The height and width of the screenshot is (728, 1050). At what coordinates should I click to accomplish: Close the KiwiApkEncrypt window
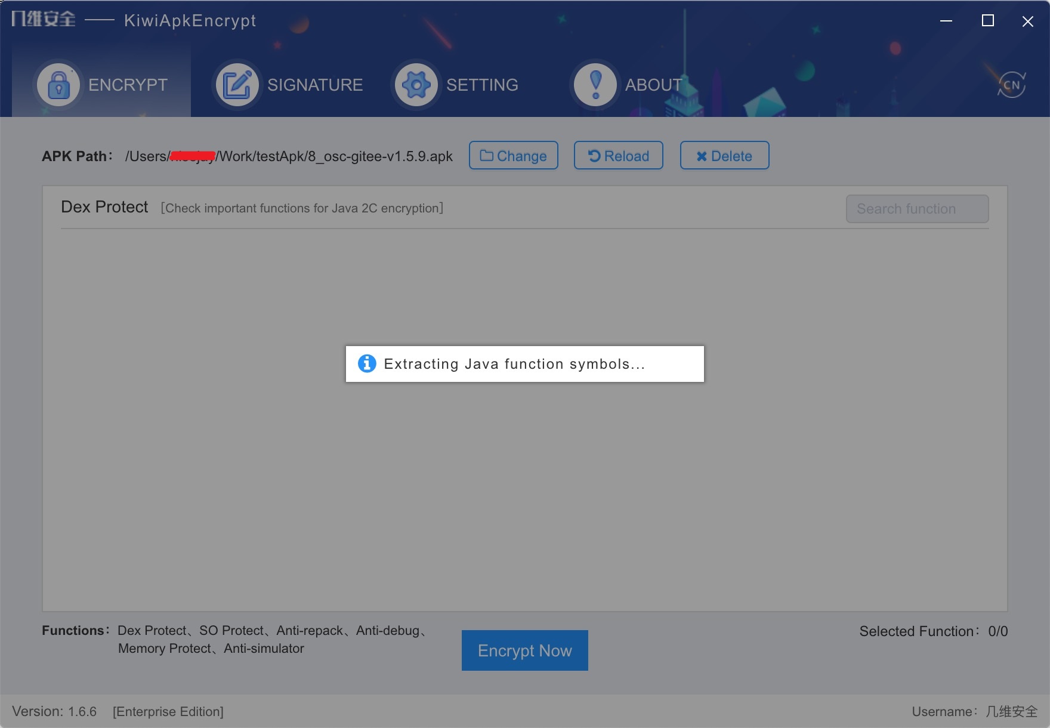1027,21
